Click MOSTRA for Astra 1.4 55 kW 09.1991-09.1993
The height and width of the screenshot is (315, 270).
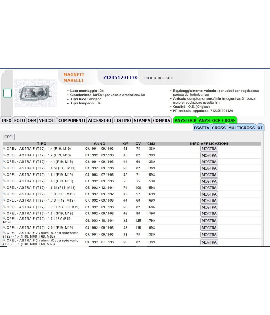pos(209,149)
